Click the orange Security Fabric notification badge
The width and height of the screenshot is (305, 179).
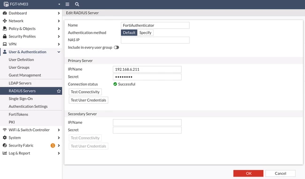click(x=53, y=145)
